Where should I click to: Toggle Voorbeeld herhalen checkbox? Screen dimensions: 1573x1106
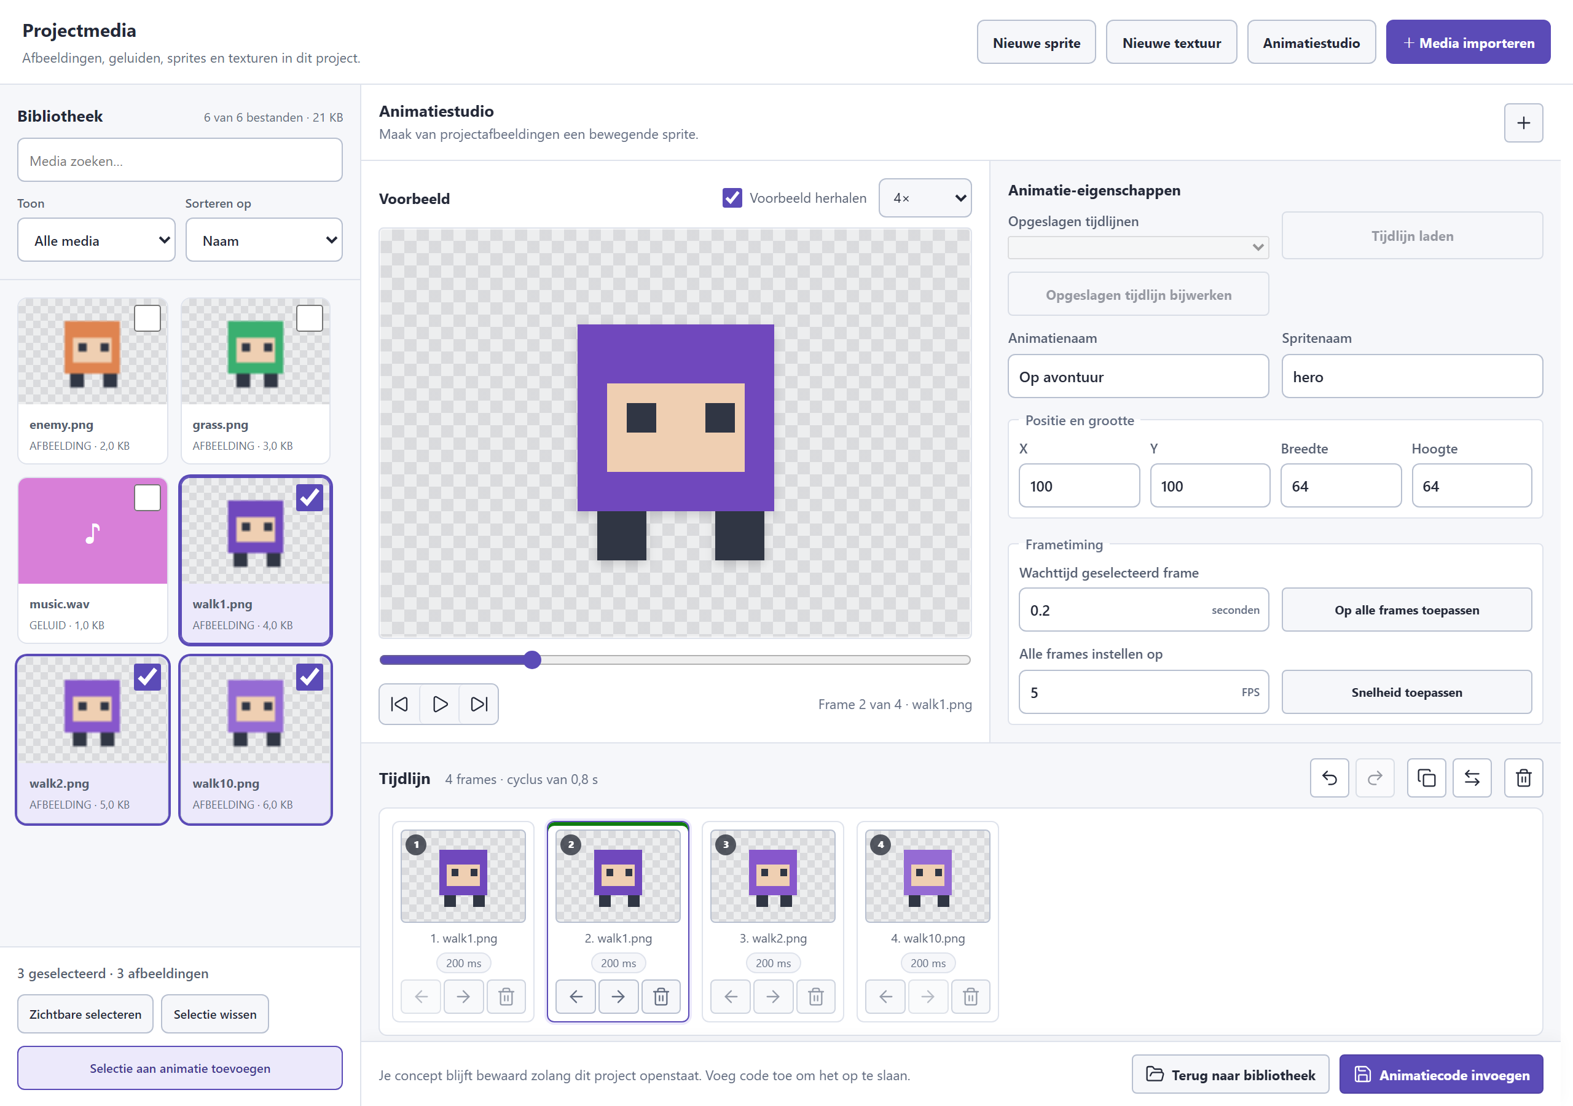coord(732,197)
